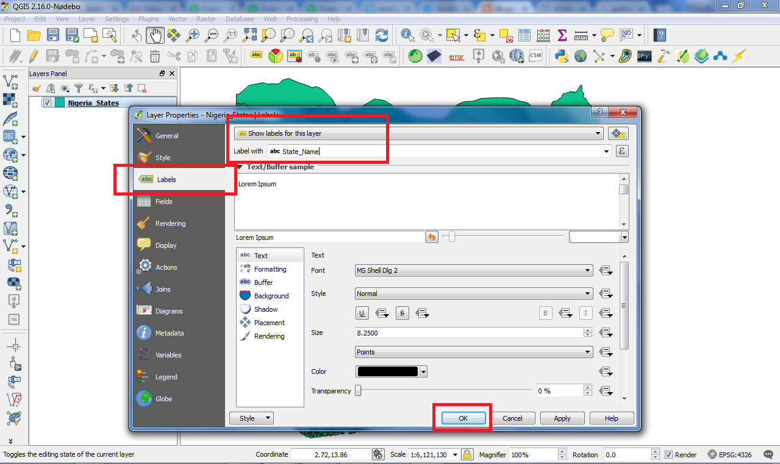Image resolution: width=780 pixels, height=464 pixels.
Task: Select the Identify Features tool
Action: pos(408,35)
